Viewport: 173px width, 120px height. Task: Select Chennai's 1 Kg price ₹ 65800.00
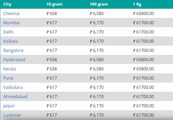pyautogui.click(x=143, y=13)
